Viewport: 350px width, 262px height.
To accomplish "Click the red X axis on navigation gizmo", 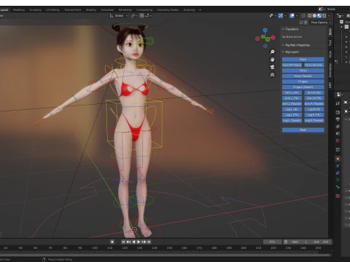I will tap(273, 37).
